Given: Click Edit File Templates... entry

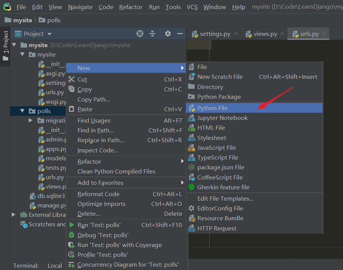Looking at the screenshot, I should pos(254,198).
